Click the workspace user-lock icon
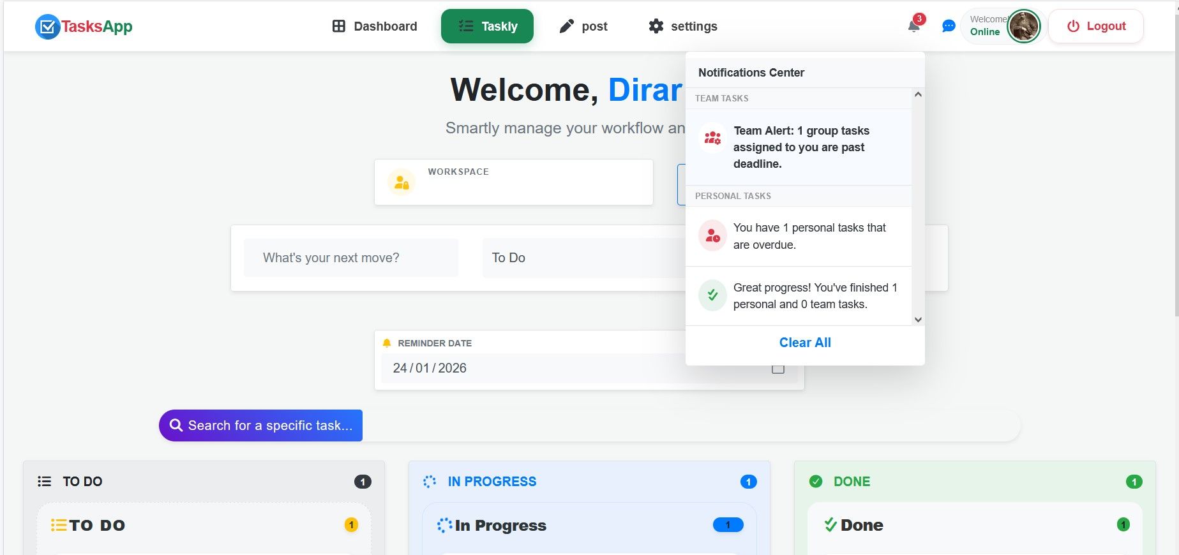 tap(402, 182)
